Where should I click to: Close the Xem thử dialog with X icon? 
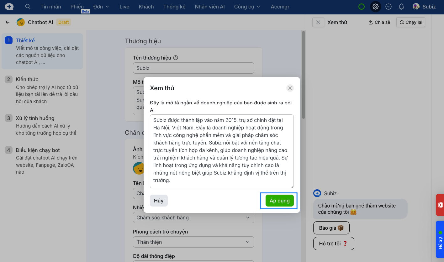click(290, 88)
